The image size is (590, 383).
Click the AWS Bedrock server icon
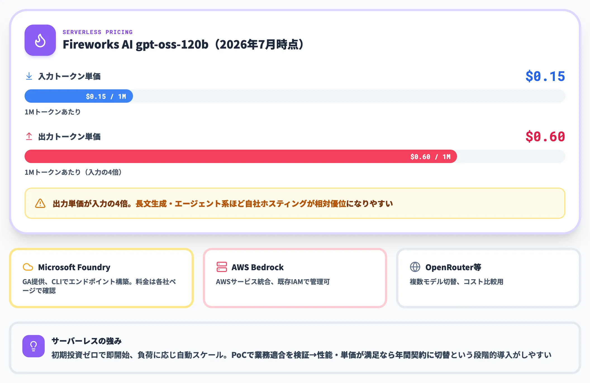click(x=222, y=267)
